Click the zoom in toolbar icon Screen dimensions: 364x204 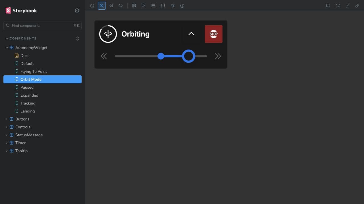pyautogui.click(x=102, y=6)
